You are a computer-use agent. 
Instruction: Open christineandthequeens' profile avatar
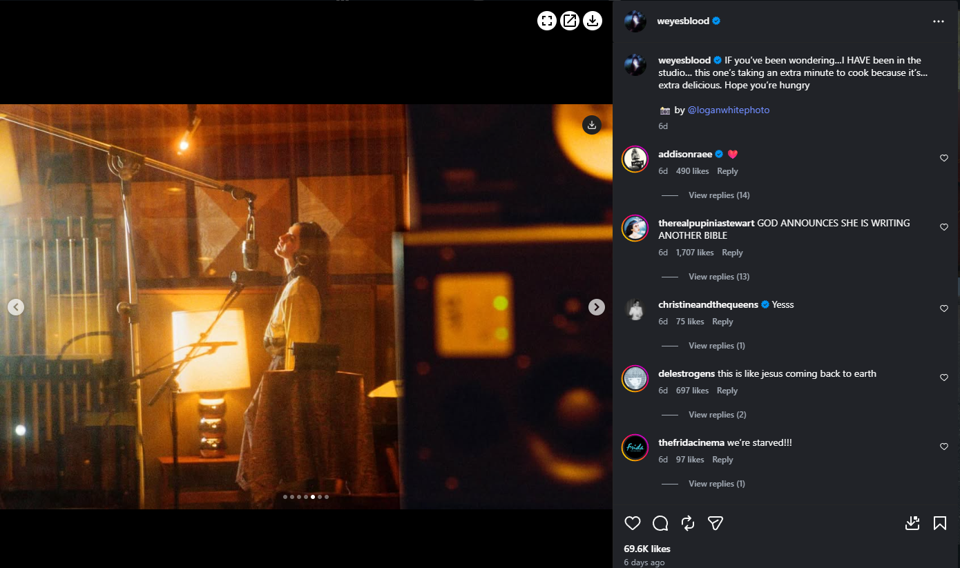tap(635, 309)
